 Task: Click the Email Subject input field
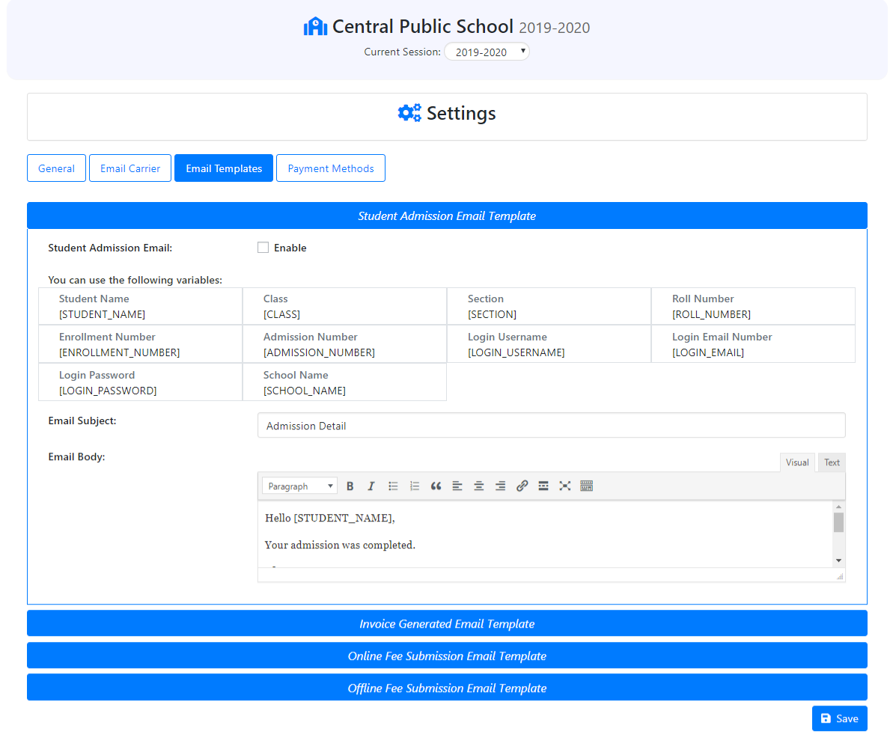click(551, 426)
